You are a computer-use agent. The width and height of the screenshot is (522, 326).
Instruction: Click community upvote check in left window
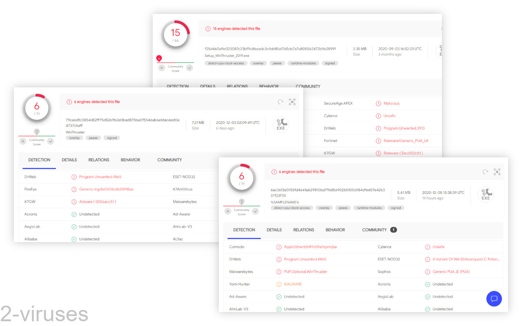click(x=50, y=141)
